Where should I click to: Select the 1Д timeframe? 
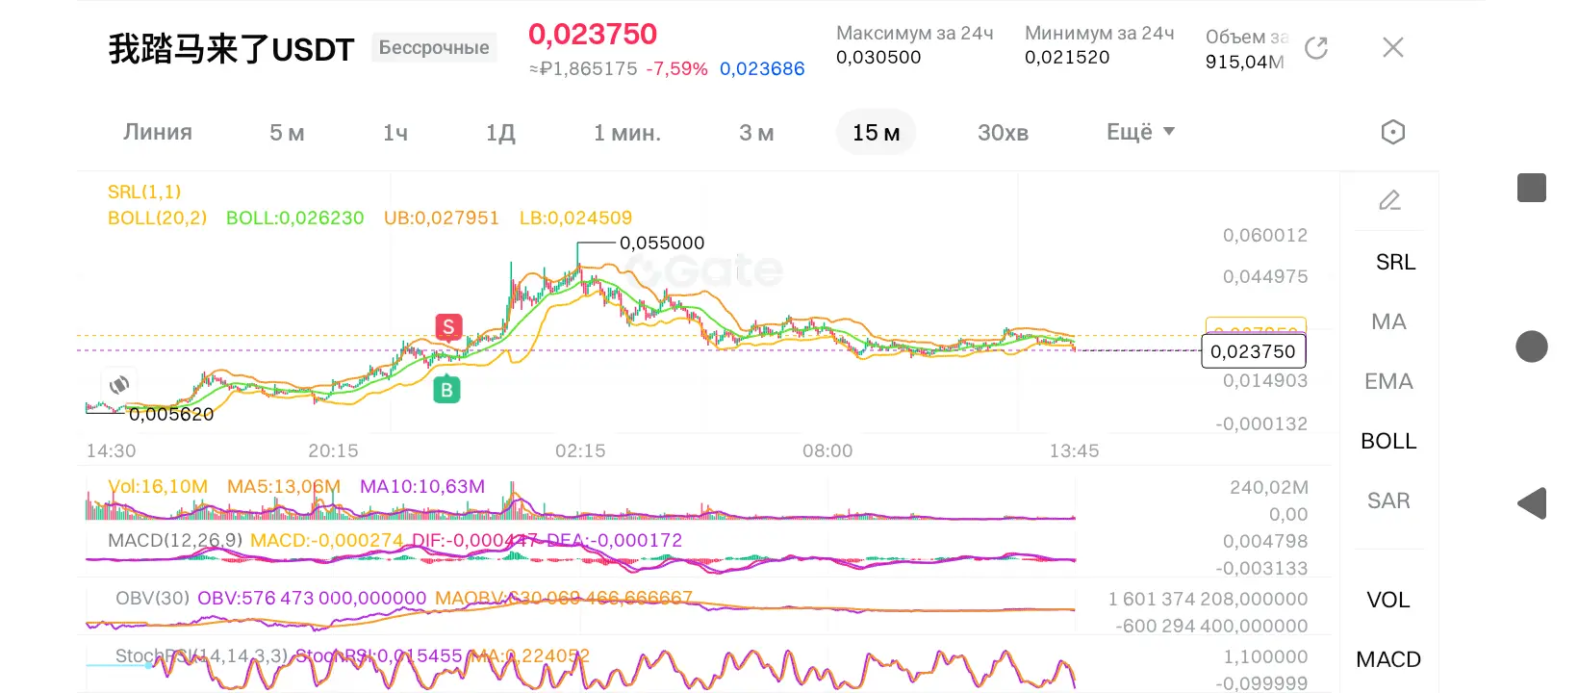pyautogui.click(x=500, y=133)
